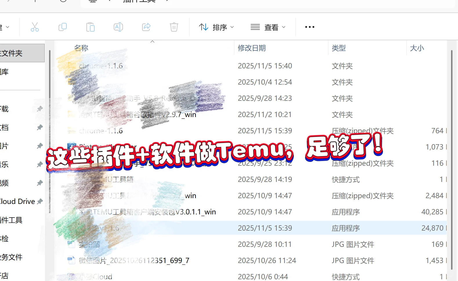Click pin icon beside 乐 sidebar item

40,164
